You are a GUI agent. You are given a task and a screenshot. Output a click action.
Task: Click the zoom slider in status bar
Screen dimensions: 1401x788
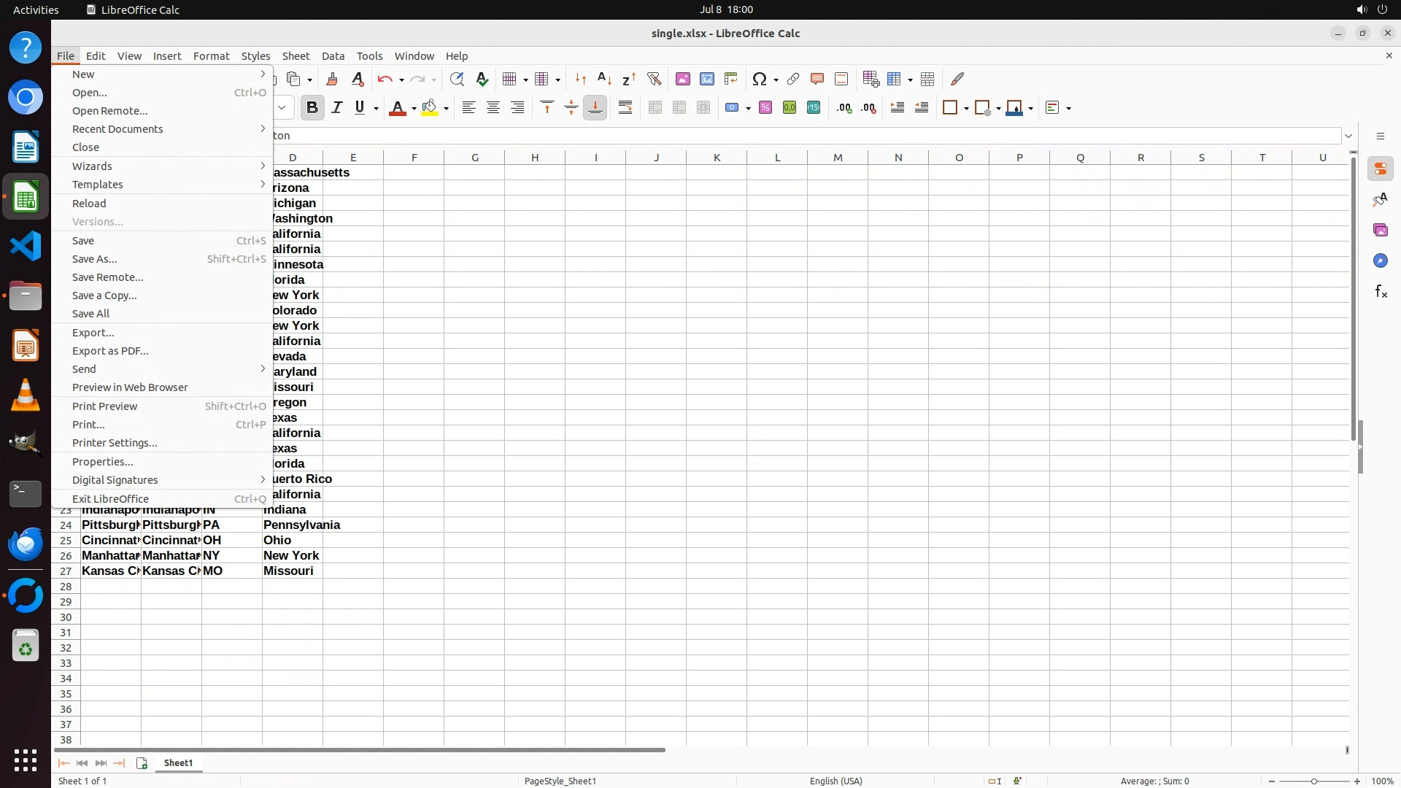[1314, 781]
